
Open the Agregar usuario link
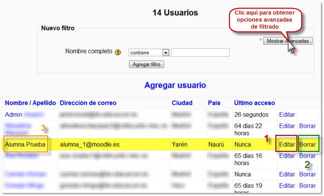(175, 85)
